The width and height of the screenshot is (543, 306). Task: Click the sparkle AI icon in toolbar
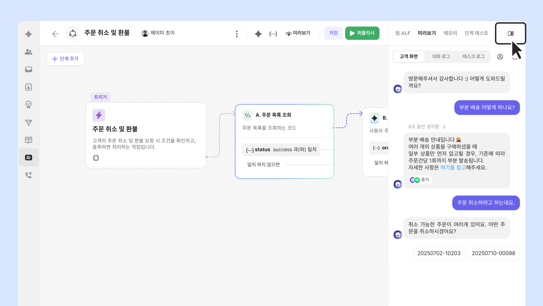coord(258,34)
